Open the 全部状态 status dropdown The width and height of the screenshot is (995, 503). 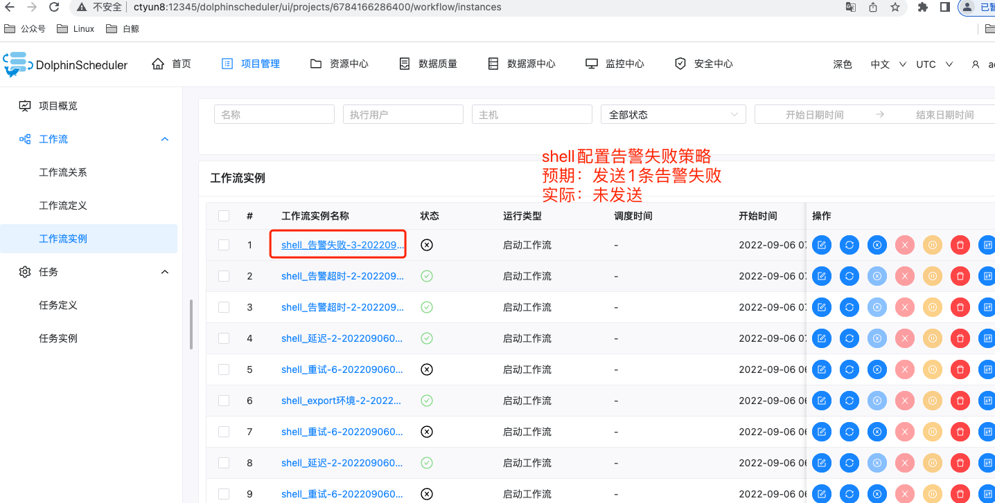(x=671, y=113)
